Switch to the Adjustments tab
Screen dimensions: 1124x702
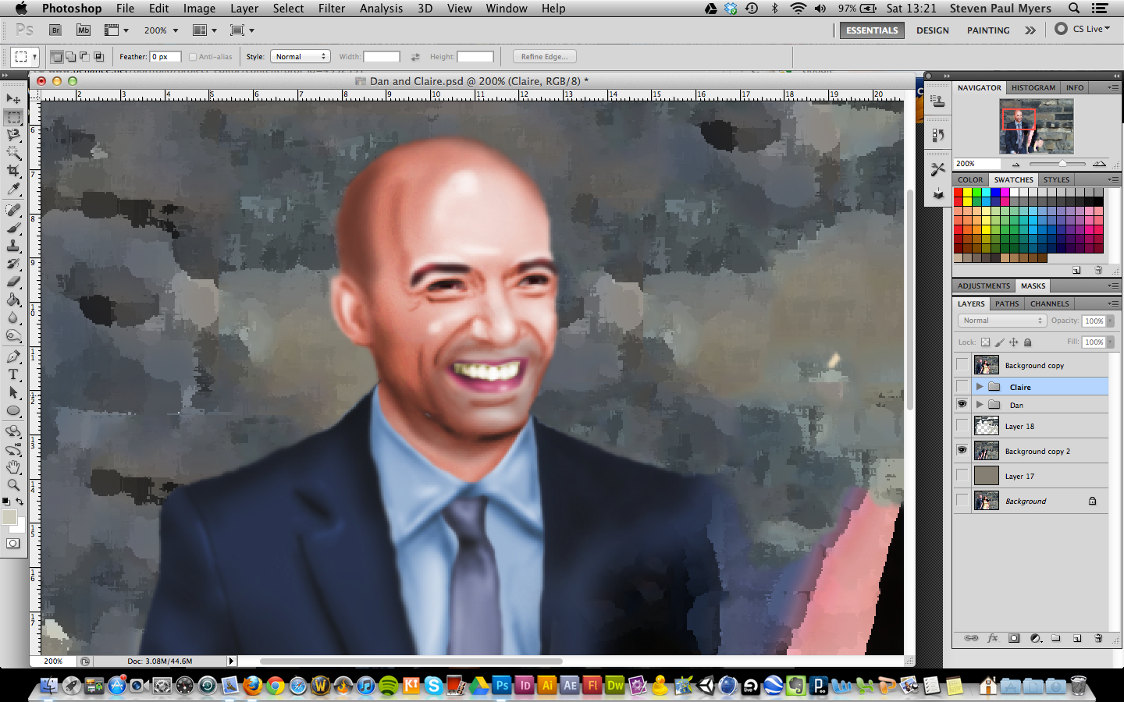(x=983, y=285)
